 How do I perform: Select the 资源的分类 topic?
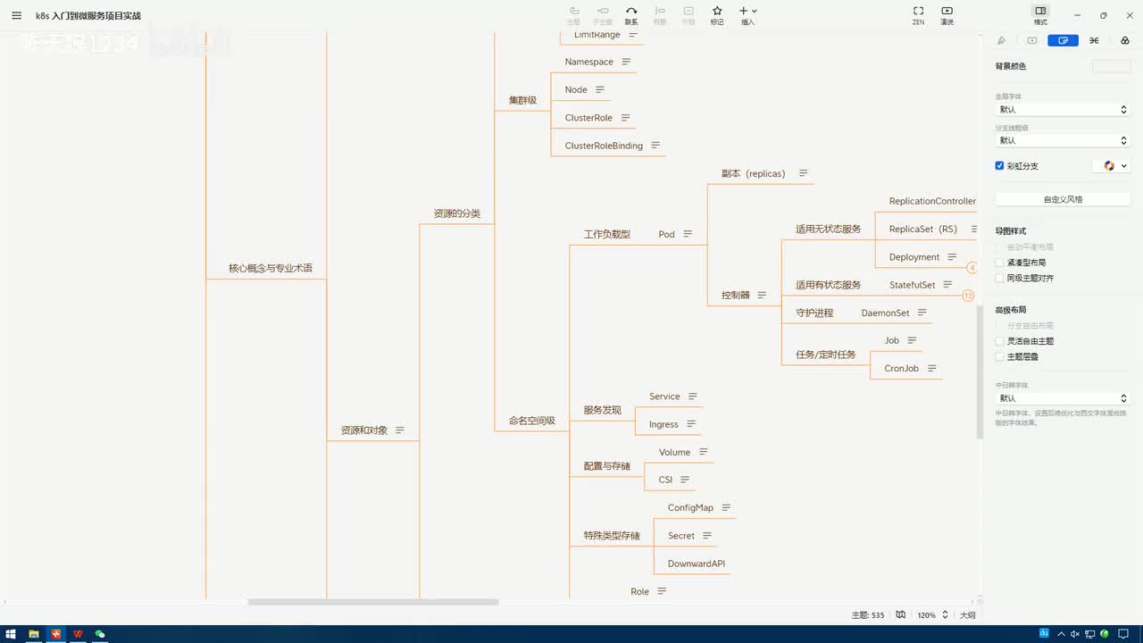pyautogui.click(x=457, y=213)
